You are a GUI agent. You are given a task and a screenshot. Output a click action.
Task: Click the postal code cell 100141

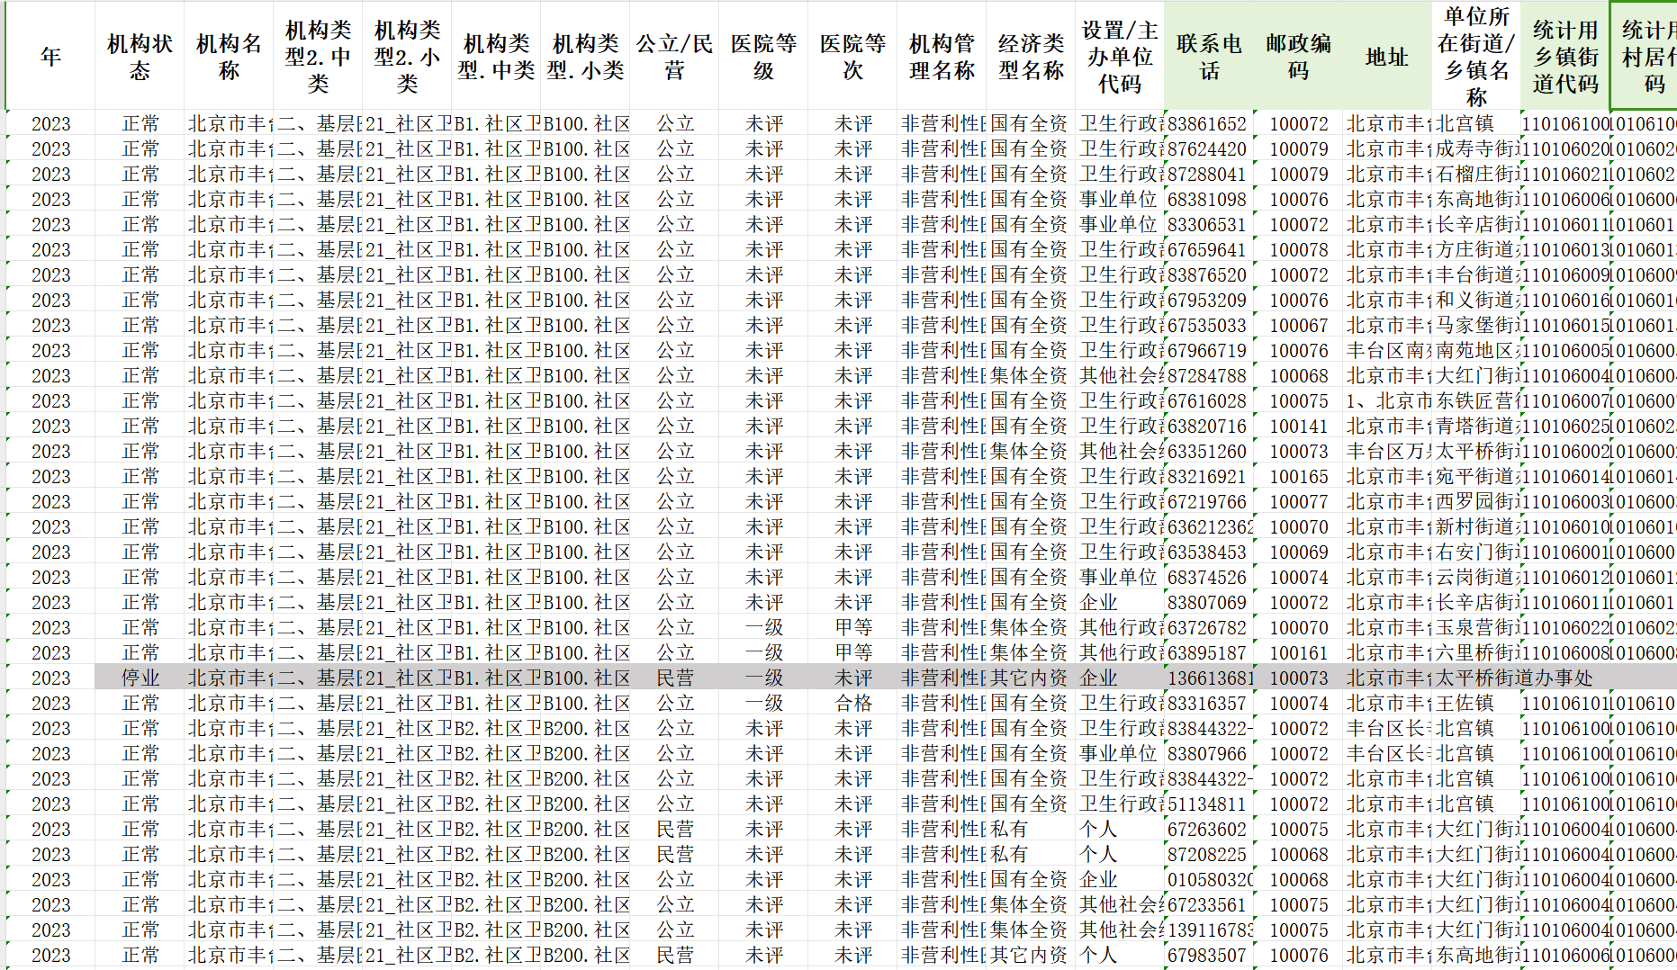click(1297, 426)
